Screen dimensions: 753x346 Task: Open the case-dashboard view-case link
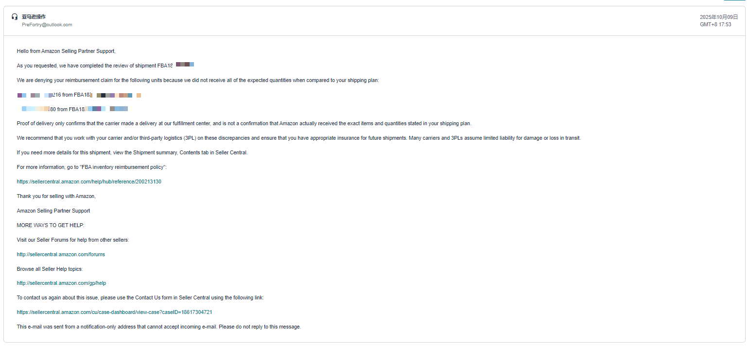114,312
